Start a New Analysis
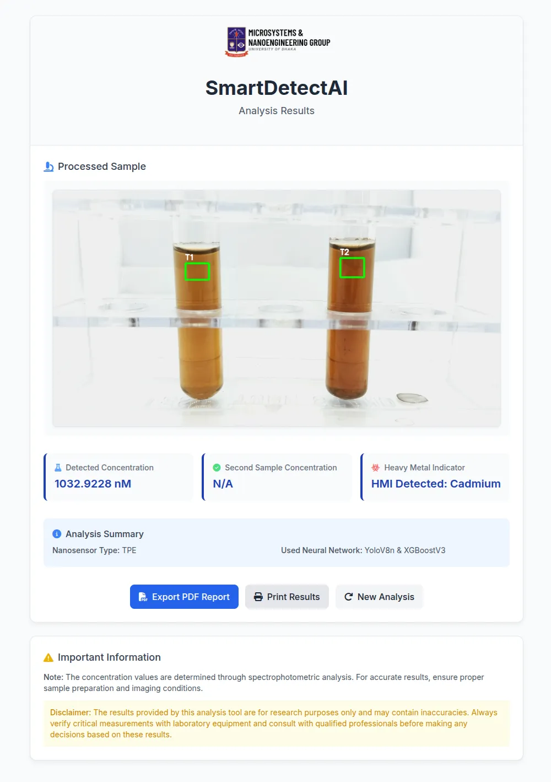The image size is (551, 782). [x=379, y=597]
